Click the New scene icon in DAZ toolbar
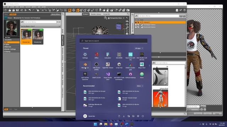Viewport: 227px width, 127px height. click(x=6, y=10)
